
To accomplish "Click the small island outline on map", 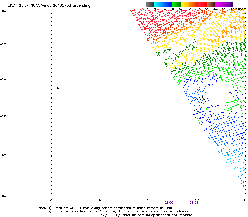I will click(x=58, y=88).
